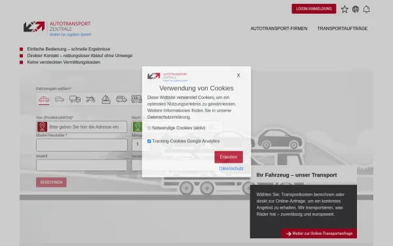
Task: Click the BERECHNEN button
Action: (x=51, y=182)
